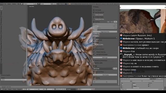This screenshot has width=166, height=93.
Task: Add an OpenGL lights preset
Action: tap(114, 68)
